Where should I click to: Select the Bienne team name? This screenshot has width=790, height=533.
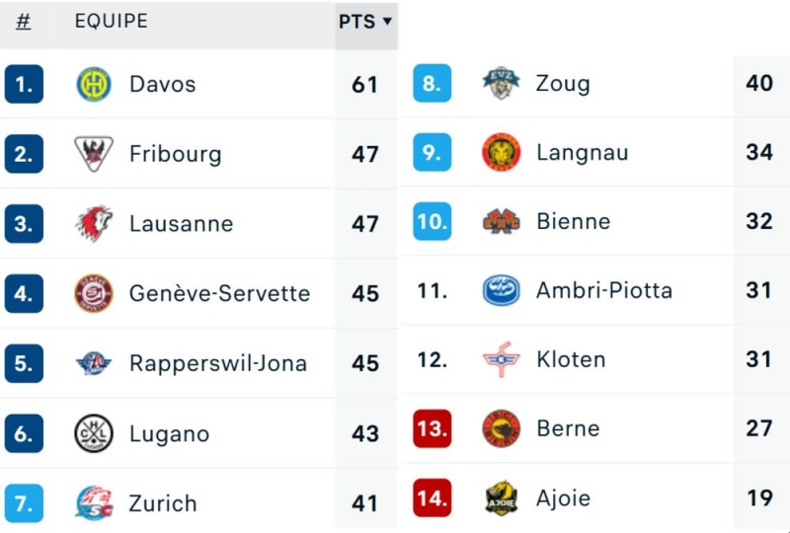pyautogui.click(x=573, y=221)
